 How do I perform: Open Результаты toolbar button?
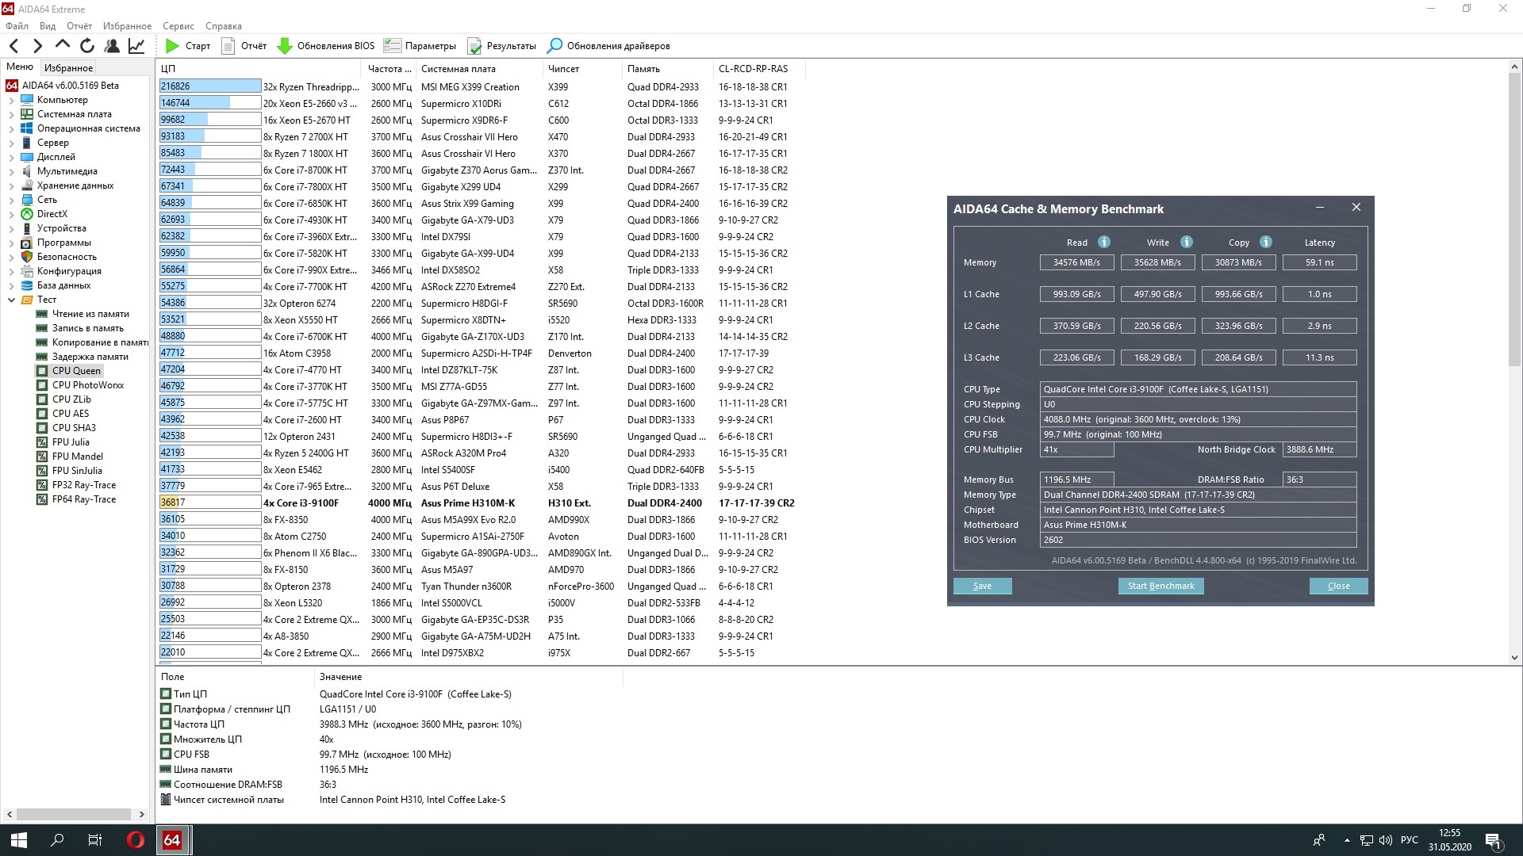tap(501, 46)
